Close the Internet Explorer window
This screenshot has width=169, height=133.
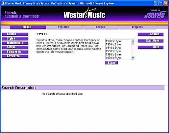pyautogui.click(x=166, y=3)
